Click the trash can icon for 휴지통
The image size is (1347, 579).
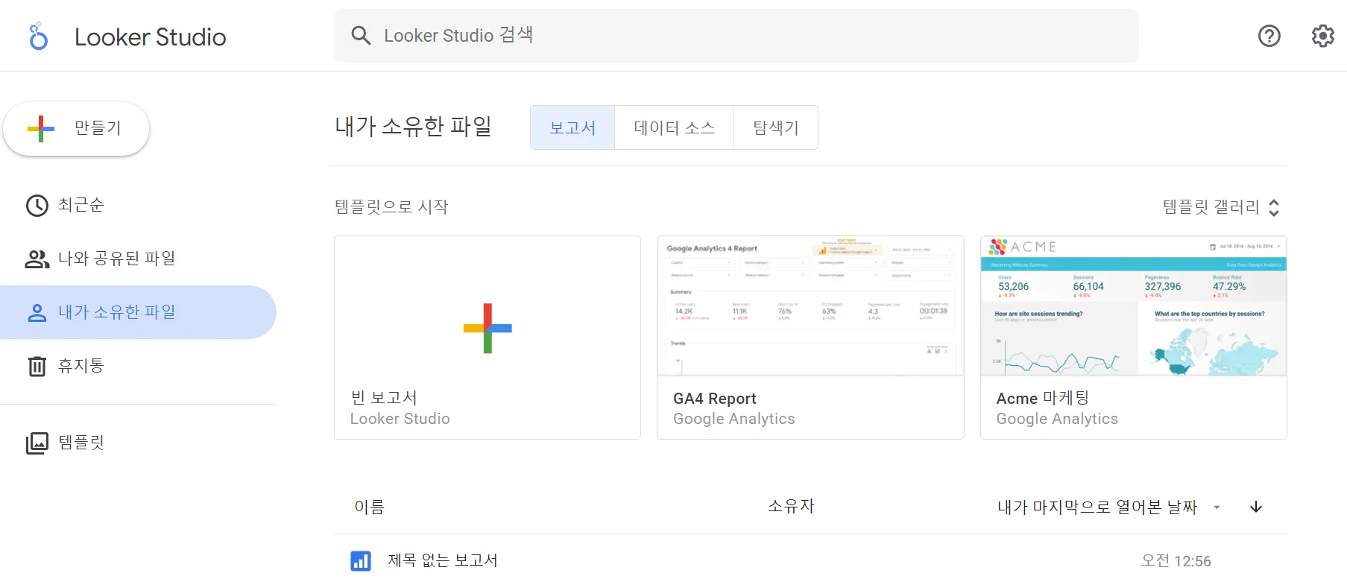37,366
